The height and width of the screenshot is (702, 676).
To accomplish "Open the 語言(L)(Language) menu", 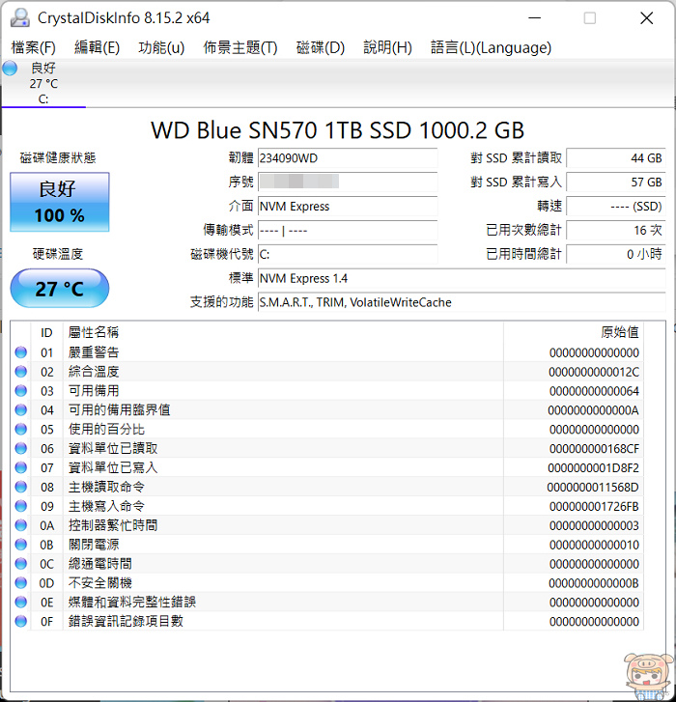I will (x=491, y=47).
